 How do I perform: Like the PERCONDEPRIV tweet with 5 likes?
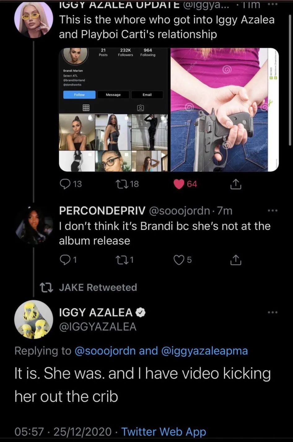(179, 259)
